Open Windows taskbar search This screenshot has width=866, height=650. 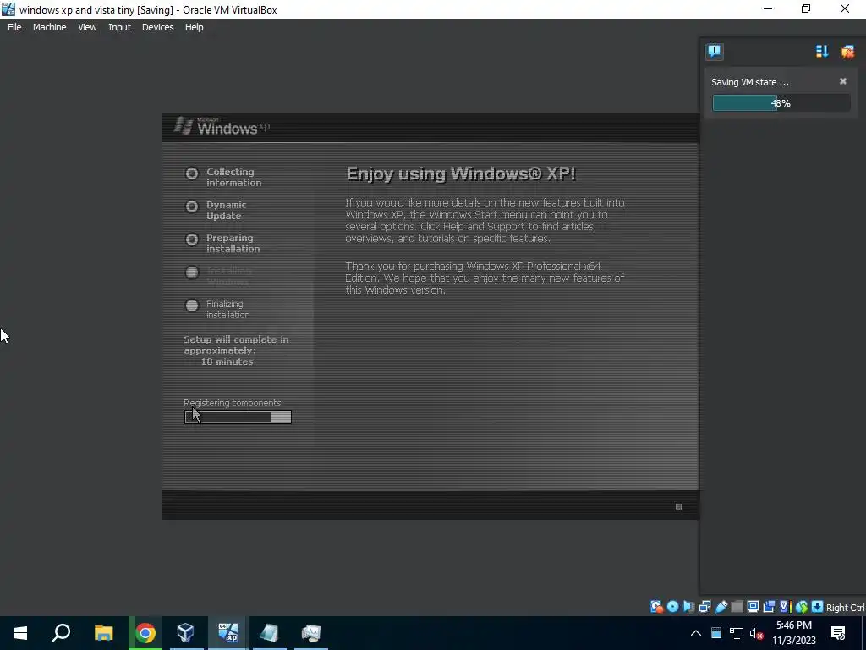(61, 633)
